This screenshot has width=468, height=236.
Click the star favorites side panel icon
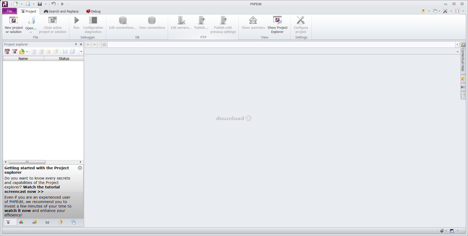click(x=463, y=79)
